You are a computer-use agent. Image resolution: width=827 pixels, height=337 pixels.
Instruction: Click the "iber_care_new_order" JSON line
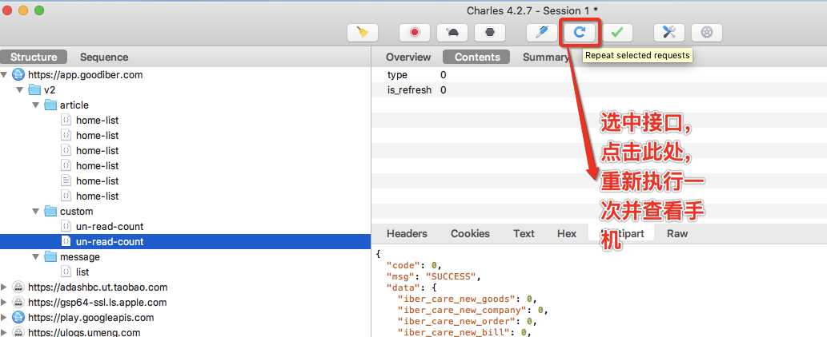(x=467, y=321)
